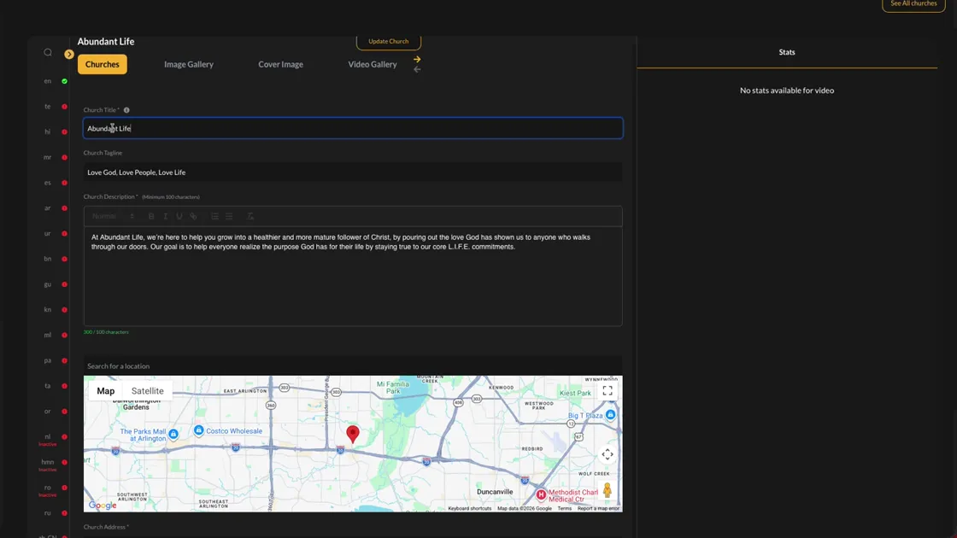Toggle underline in description editor

click(179, 216)
